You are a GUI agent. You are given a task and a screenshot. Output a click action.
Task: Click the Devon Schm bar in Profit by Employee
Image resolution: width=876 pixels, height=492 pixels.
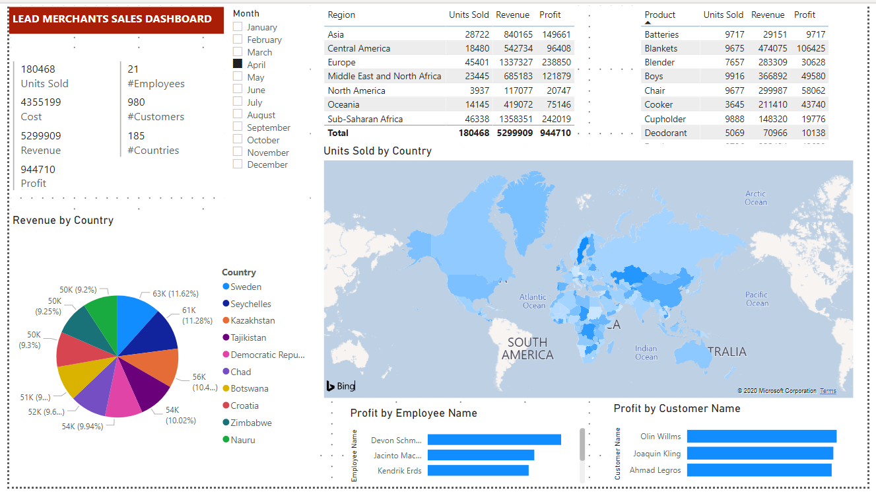(x=494, y=439)
